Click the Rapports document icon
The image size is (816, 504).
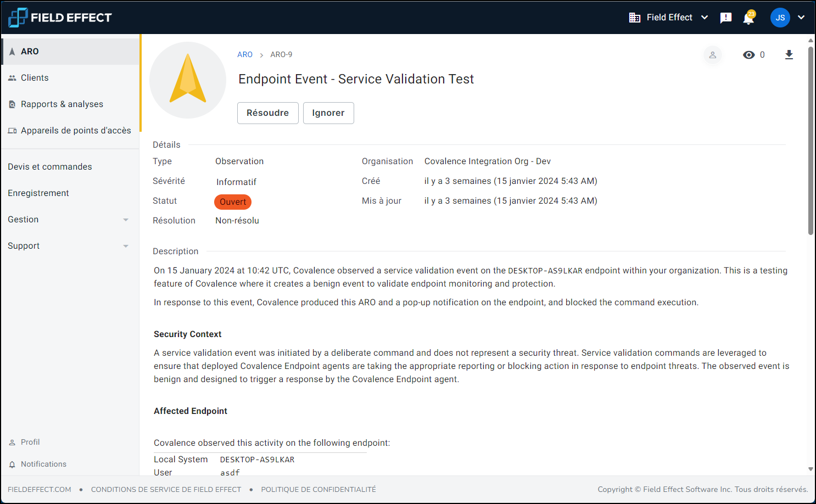12,104
